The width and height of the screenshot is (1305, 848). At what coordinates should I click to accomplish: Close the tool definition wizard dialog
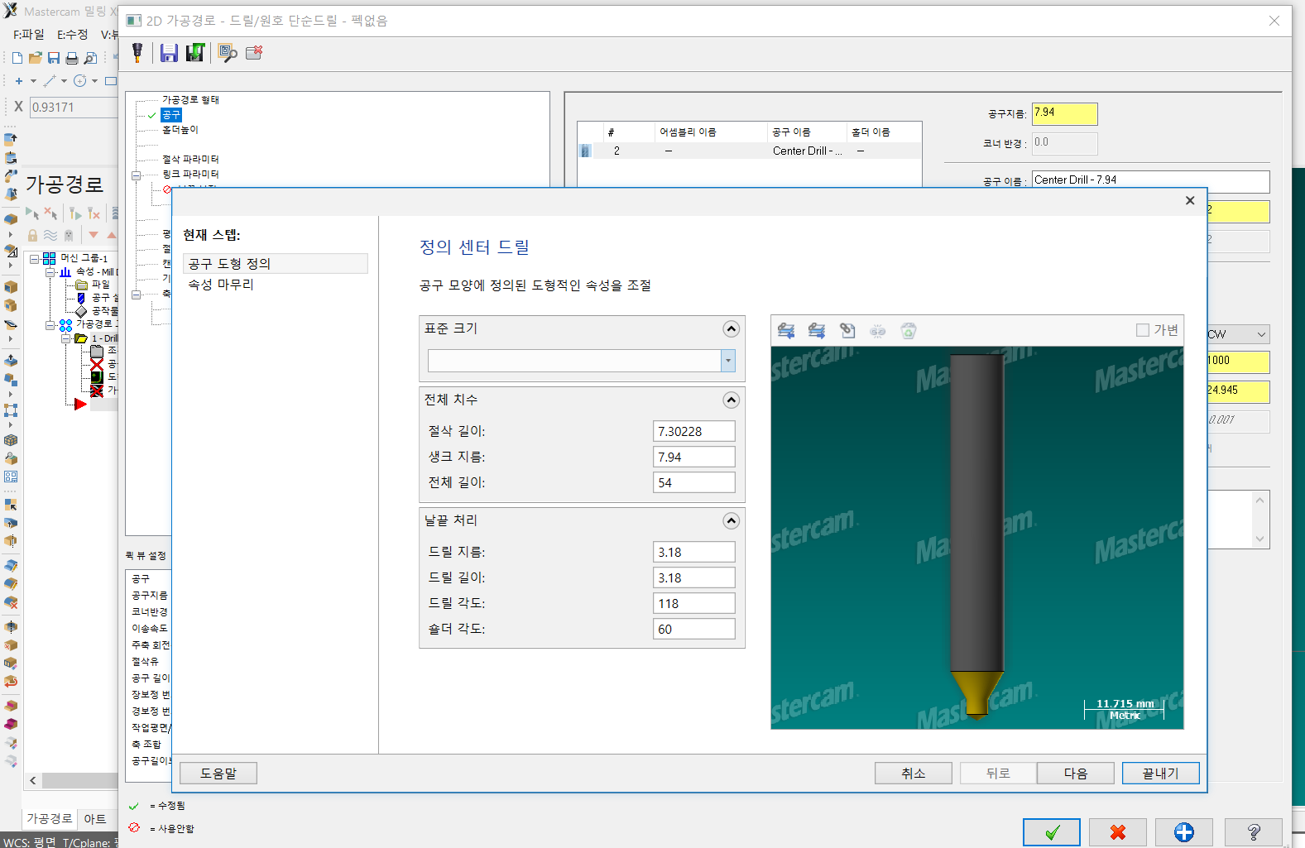pyautogui.click(x=1190, y=200)
